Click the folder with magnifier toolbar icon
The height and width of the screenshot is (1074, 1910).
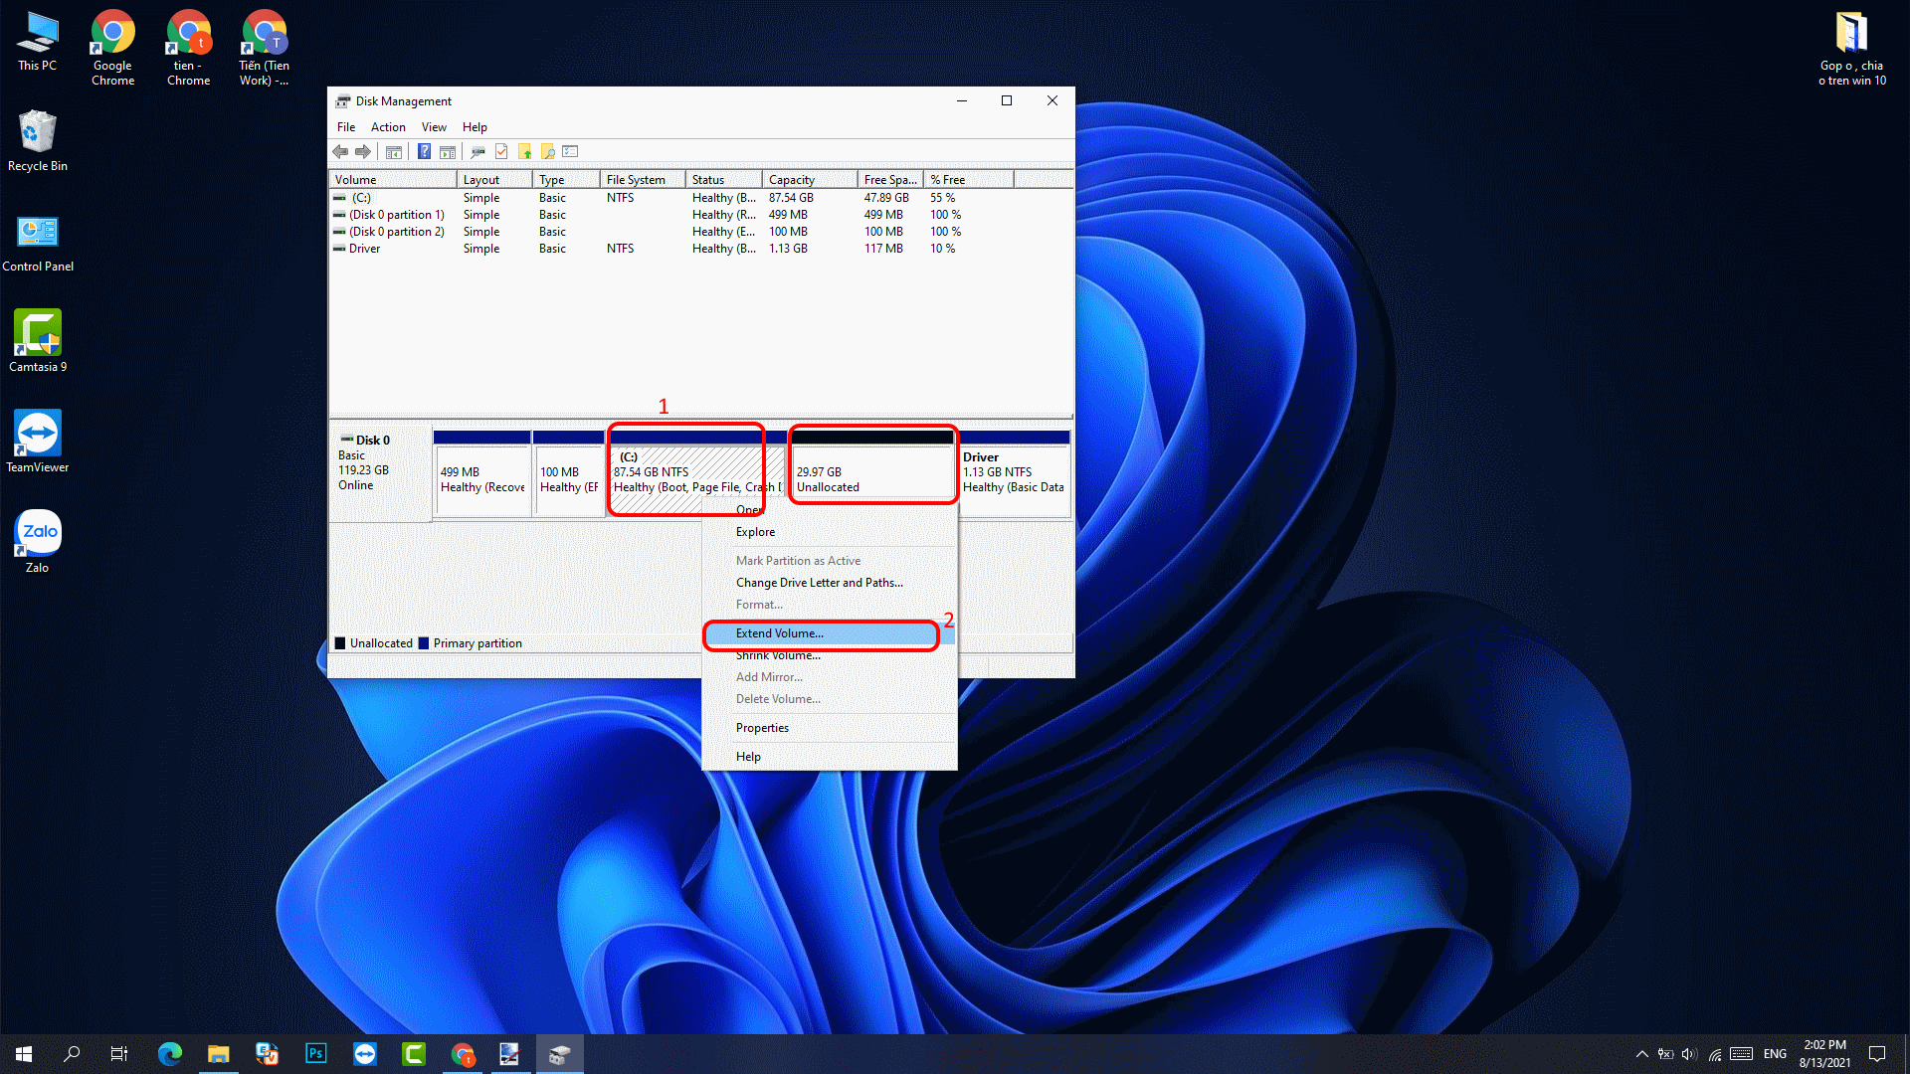548,152
